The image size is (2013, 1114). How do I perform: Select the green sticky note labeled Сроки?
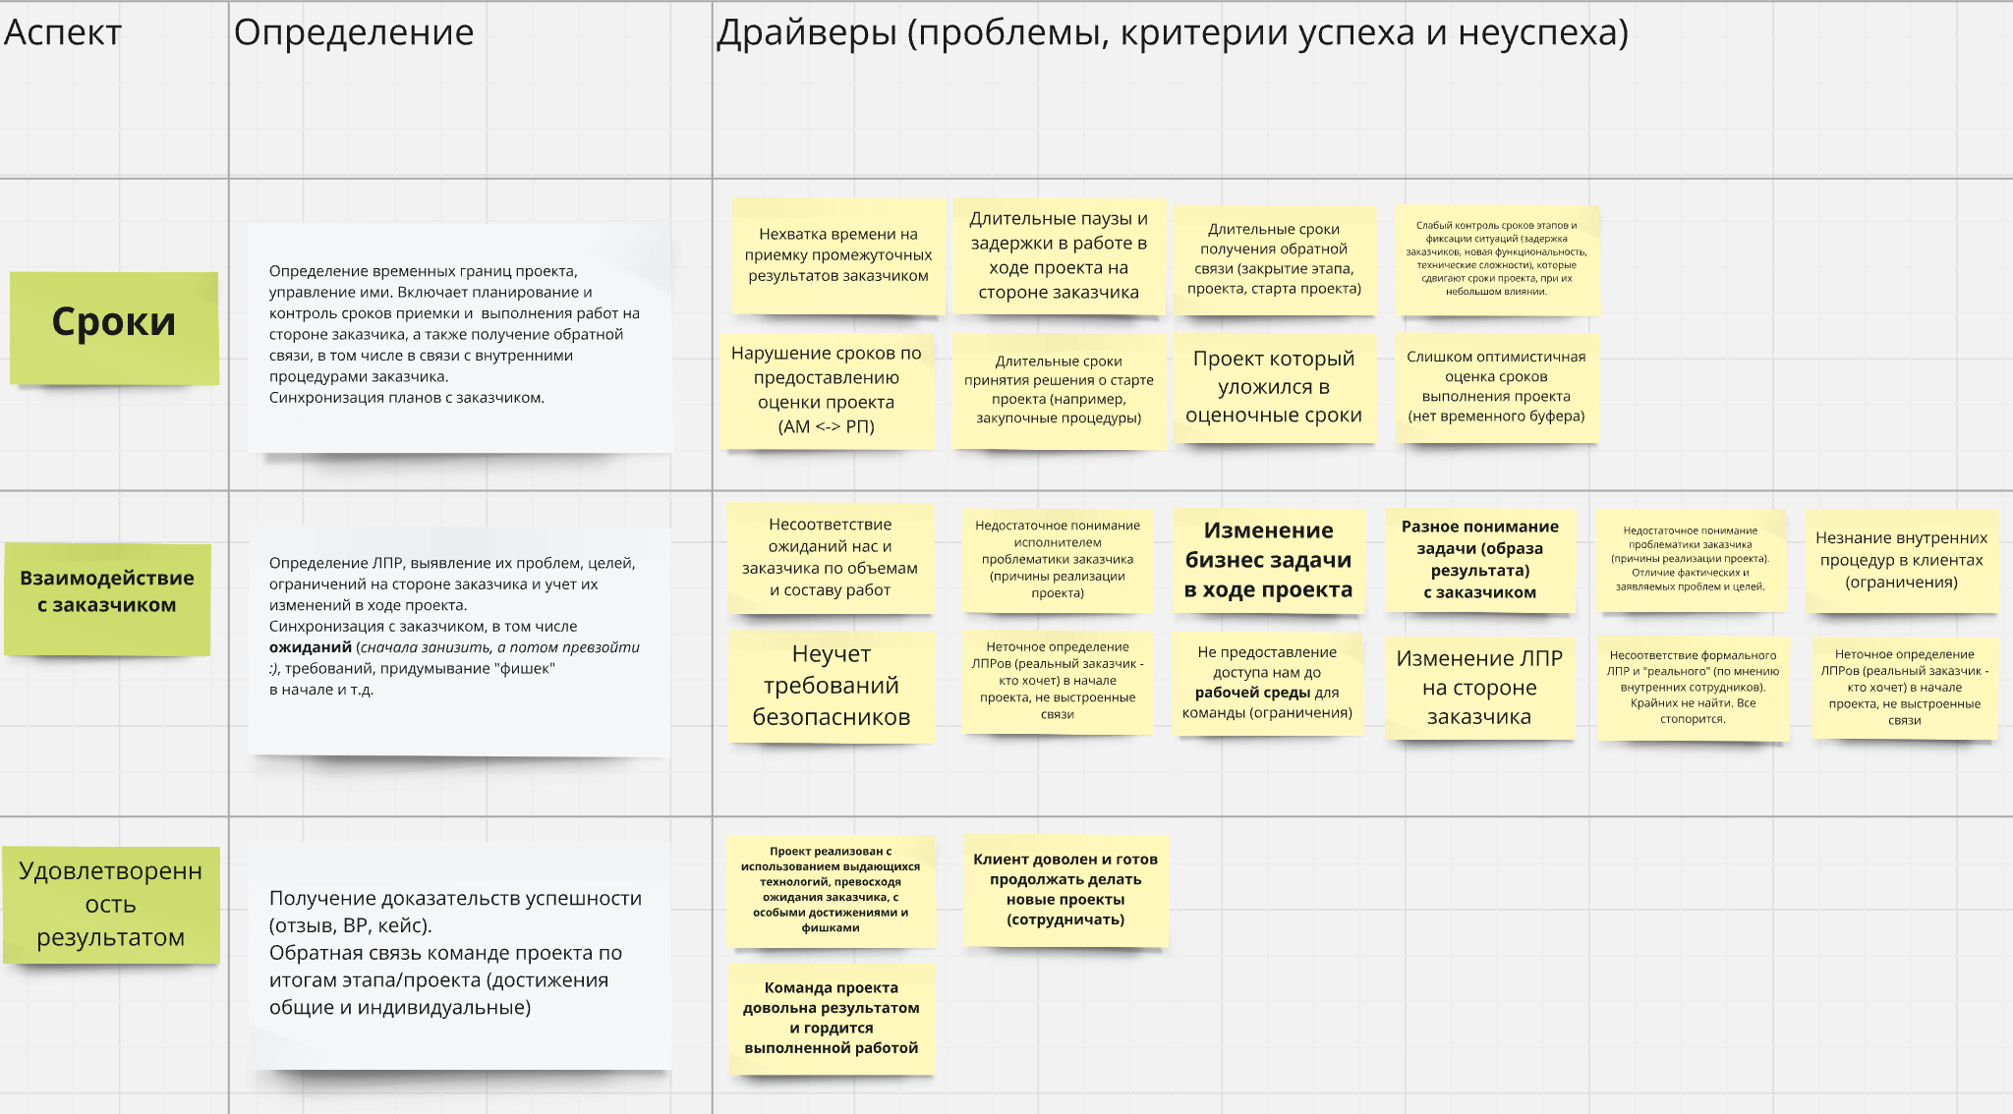coord(115,321)
